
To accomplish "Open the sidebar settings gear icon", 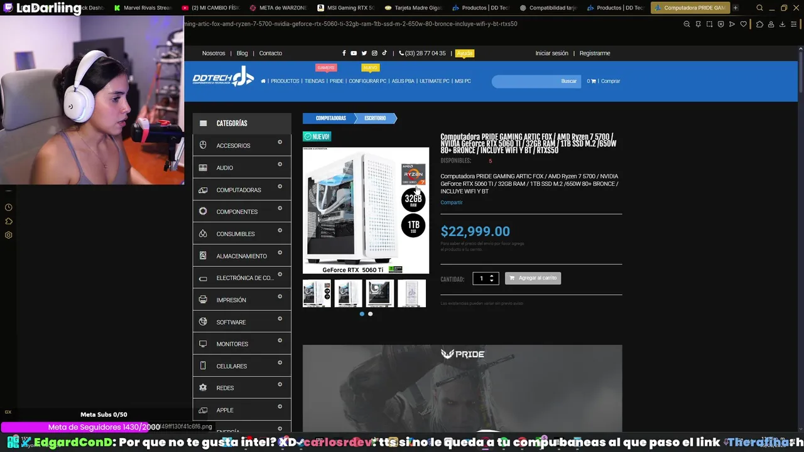I will click(x=8, y=235).
